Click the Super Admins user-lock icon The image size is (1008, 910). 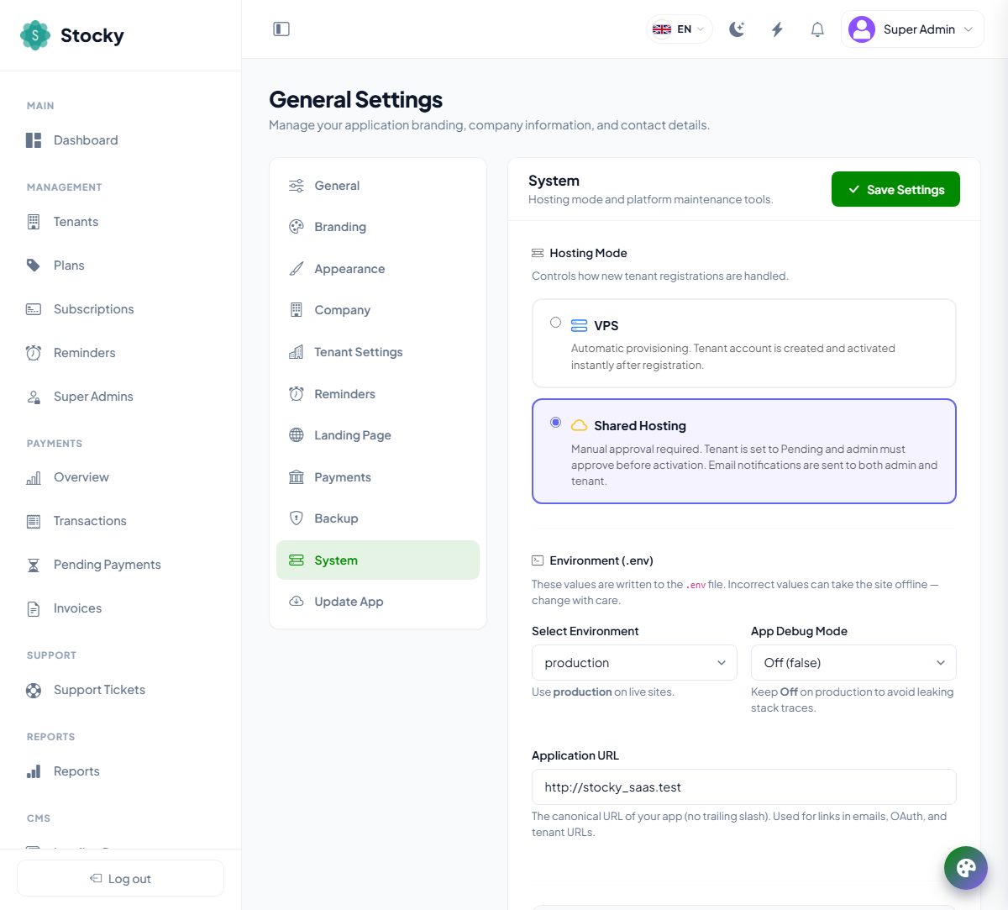(34, 397)
